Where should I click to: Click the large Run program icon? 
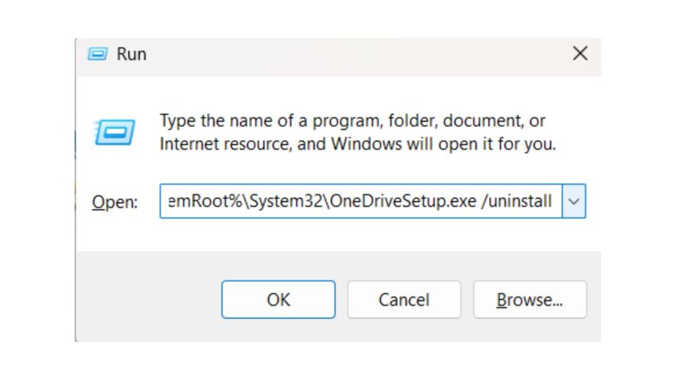point(115,132)
